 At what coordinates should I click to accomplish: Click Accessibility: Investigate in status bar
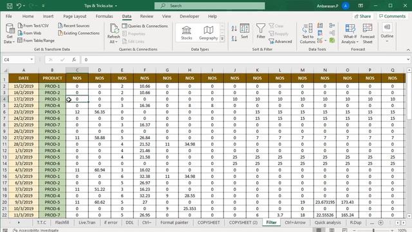click(35, 230)
